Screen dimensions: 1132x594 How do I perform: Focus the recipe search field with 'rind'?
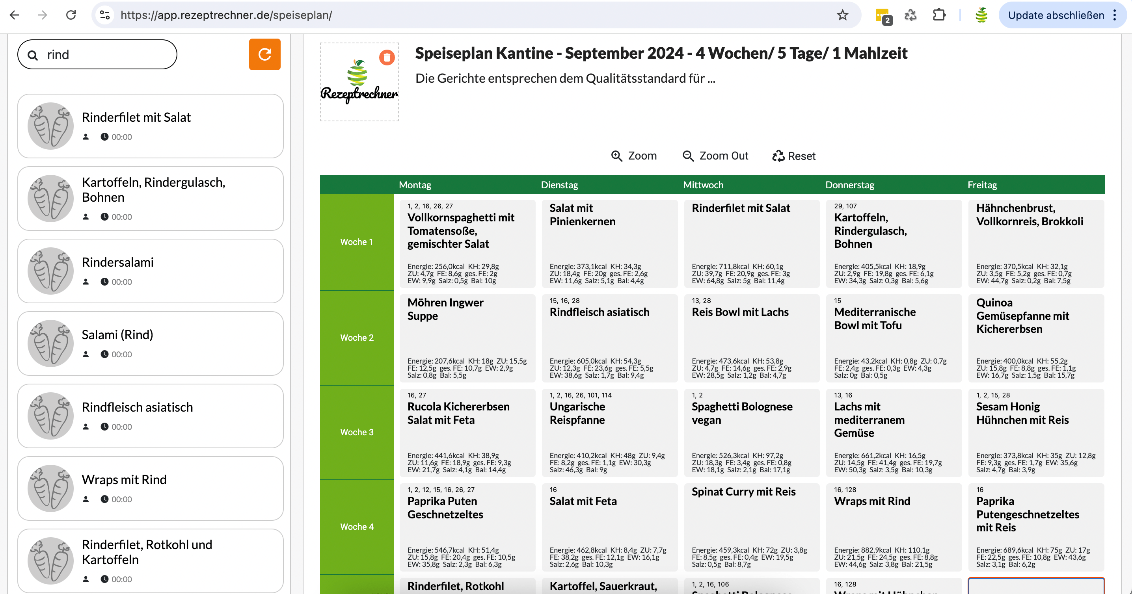pos(97,54)
